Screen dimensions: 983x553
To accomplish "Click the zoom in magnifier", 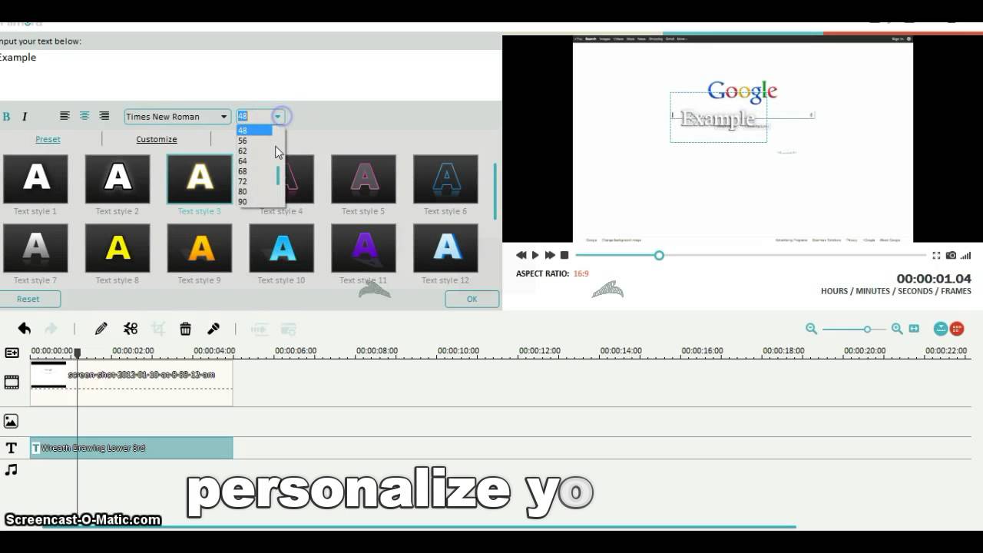I will (x=897, y=329).
